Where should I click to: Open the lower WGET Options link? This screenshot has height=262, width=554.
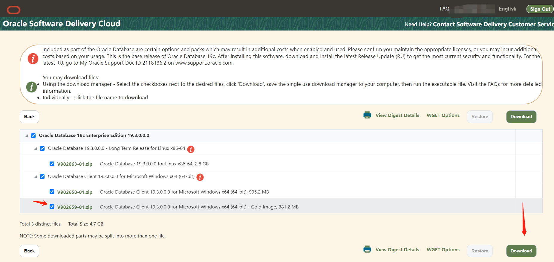pos(443,250)
